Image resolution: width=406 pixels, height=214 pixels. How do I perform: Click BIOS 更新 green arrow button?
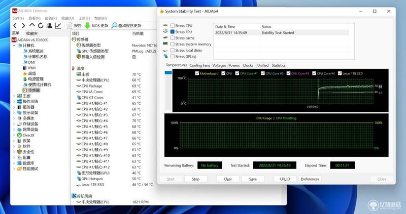[96, 26]
